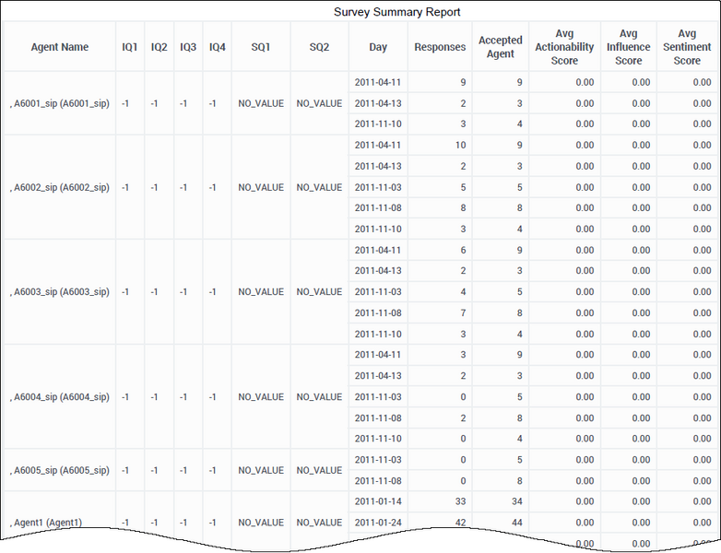721x553 pixels.
Task: Select the A6005_sip agent name cell
Action: pyautogui.click(x=60, y=470)
